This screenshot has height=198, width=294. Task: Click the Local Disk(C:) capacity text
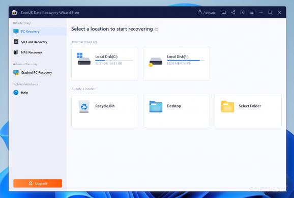pos(108,64)
